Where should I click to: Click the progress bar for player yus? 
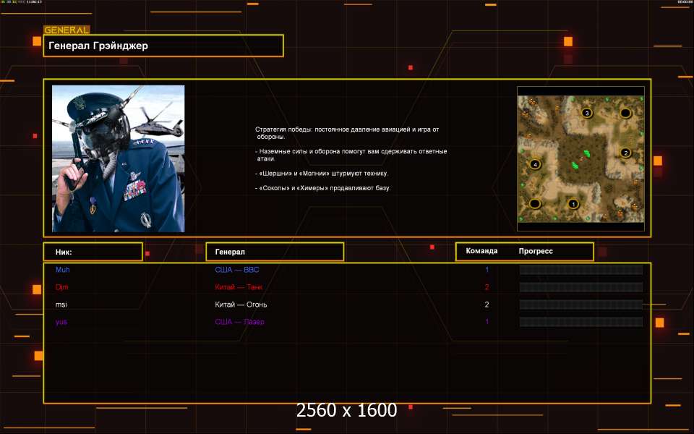(x=581, y=322)
